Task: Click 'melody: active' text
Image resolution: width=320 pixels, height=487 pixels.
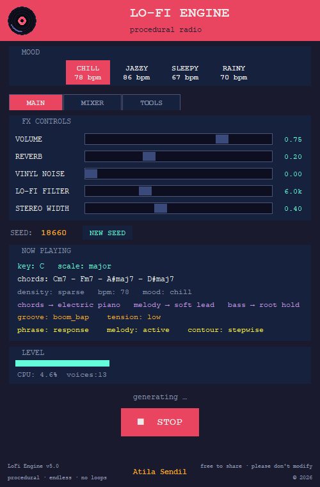Action: (x=138, y=330)
